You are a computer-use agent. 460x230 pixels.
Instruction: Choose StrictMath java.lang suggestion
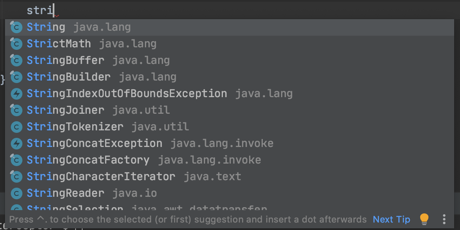click(x=230, y=44)
